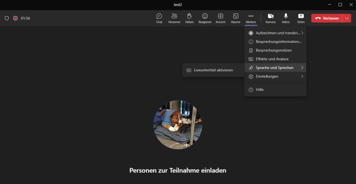Image resolution: width=356 pixels, height=184 pixels.
Task: Open Besprechungsinformationen from the menu
Action: tap(275, 42)
